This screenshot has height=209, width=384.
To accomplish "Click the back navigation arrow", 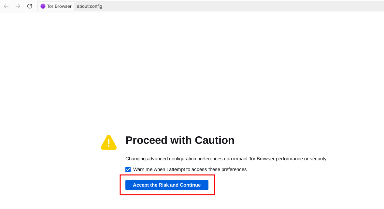I will [x=6, y=6].
